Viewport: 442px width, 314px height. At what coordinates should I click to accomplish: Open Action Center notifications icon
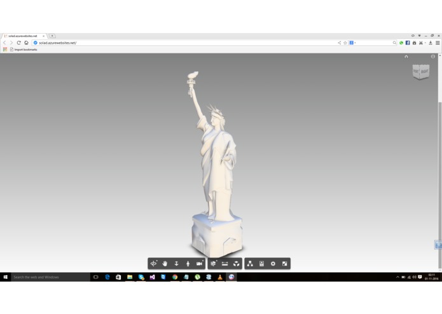(x=420, y=277)
